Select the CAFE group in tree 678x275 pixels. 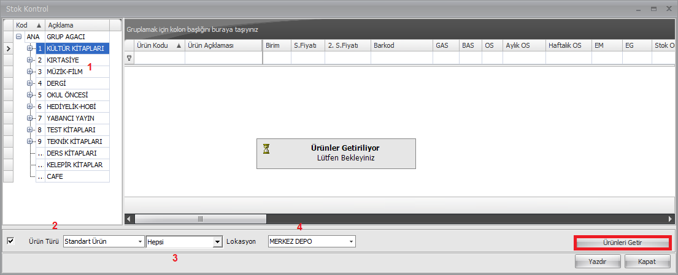55,176
